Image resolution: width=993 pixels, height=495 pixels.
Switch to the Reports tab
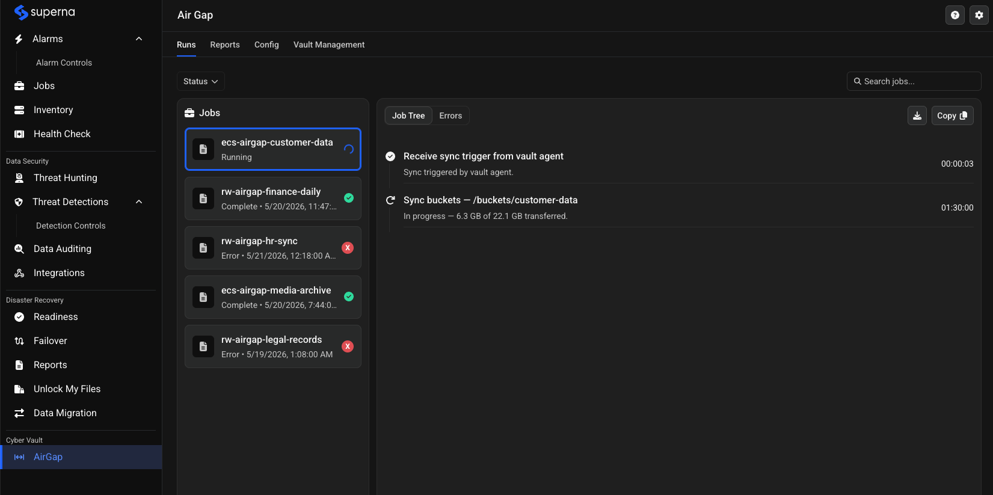pyautogui.click(x=225, y=45)
